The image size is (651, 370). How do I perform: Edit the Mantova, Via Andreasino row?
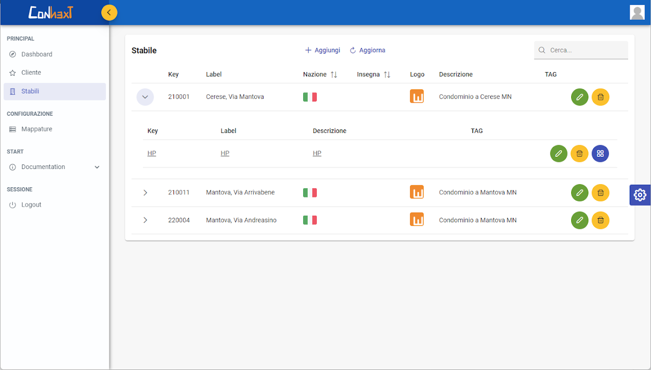tap(579, 220)
